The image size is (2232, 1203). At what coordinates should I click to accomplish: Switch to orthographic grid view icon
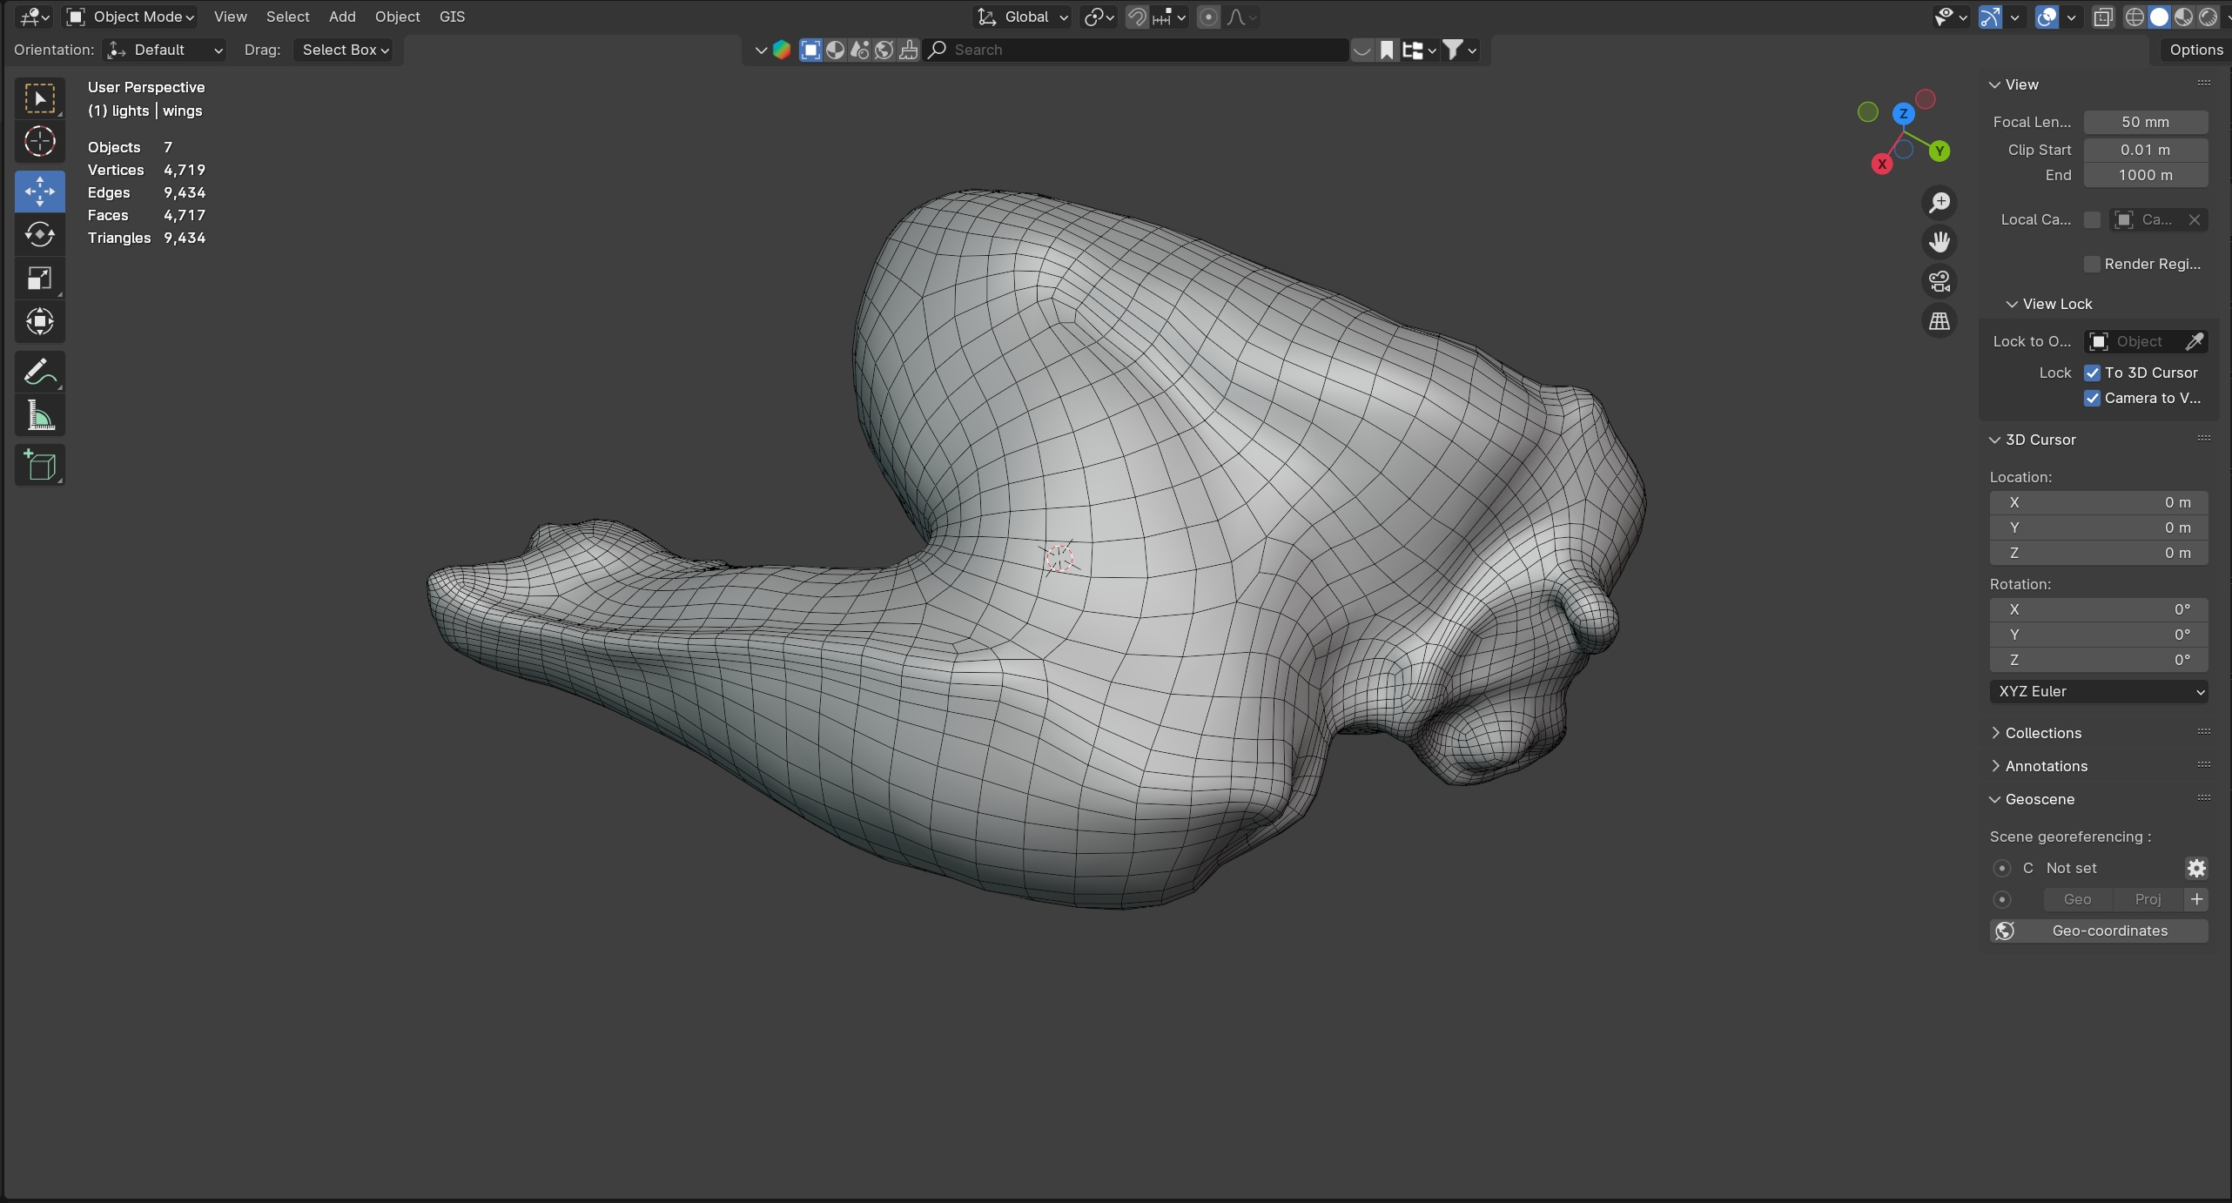(1939, 321)
